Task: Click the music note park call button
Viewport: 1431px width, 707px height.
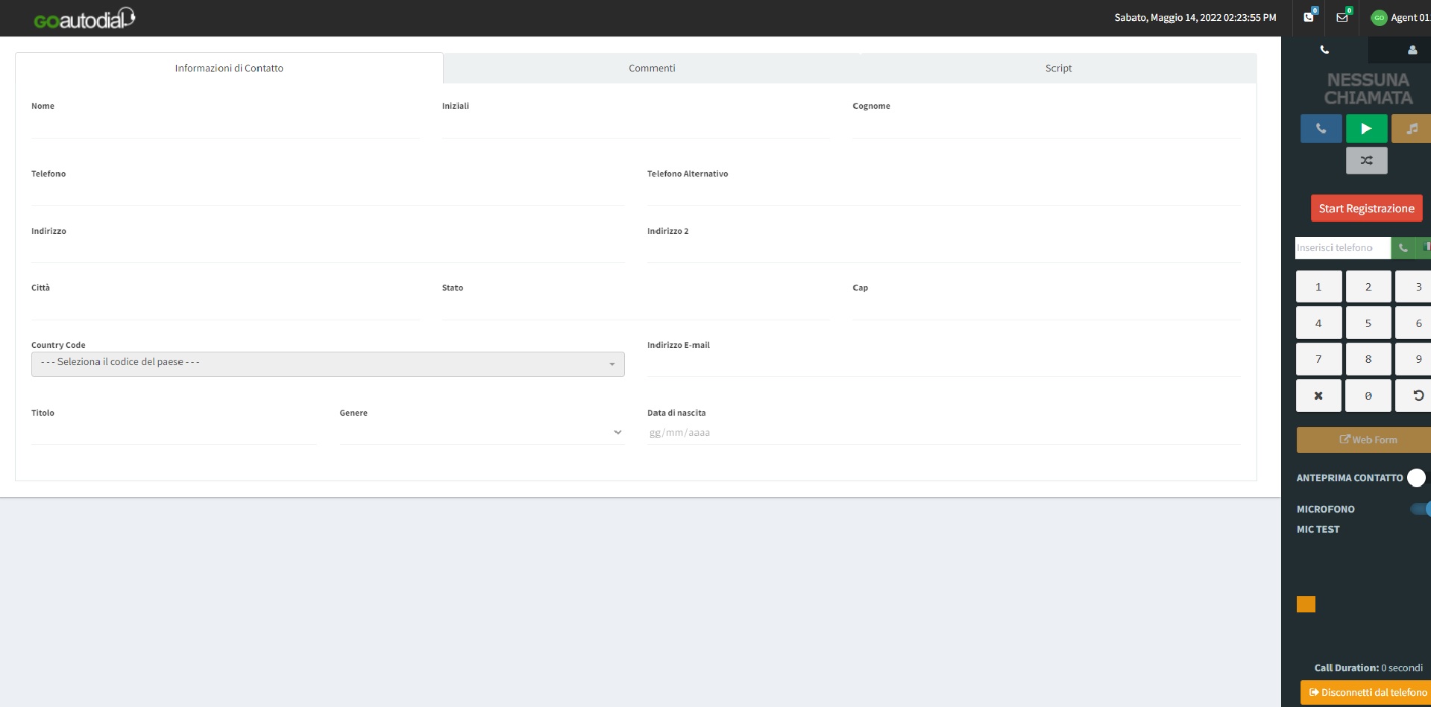Action: coord(1411,129)
